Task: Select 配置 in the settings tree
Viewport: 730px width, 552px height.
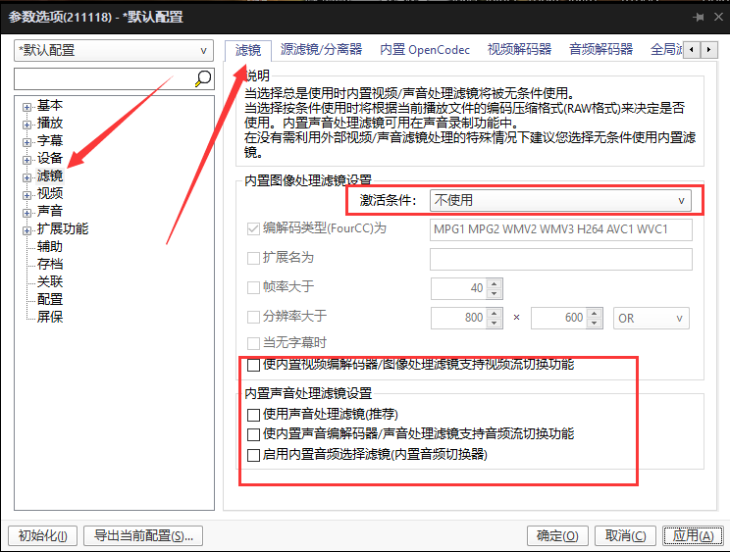Action: point(50,299)
